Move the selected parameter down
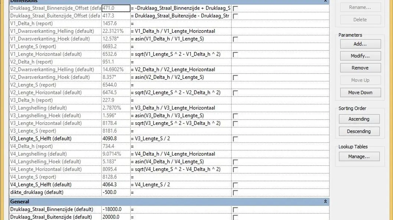Image resolution: width=393 pixels, height=220 pixels. (x=360, y=93)
